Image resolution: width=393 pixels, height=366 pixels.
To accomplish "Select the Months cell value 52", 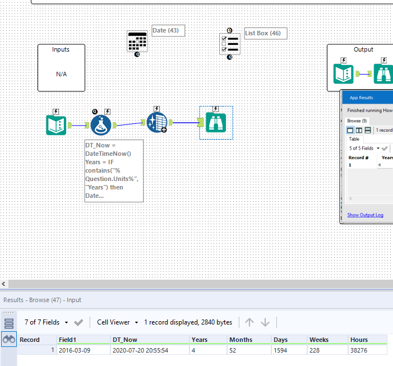I will pyautogui.click(x=249, y=350).
